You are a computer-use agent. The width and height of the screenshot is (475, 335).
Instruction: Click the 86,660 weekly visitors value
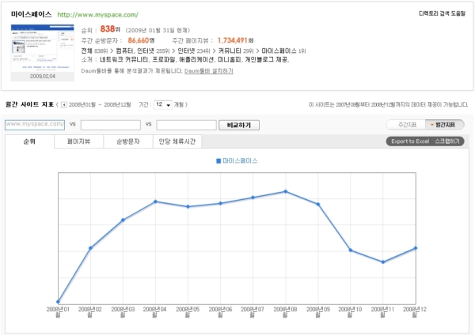click(139, 40)
